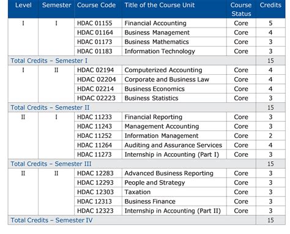Select the People and Strategy course title

(155, 183)
